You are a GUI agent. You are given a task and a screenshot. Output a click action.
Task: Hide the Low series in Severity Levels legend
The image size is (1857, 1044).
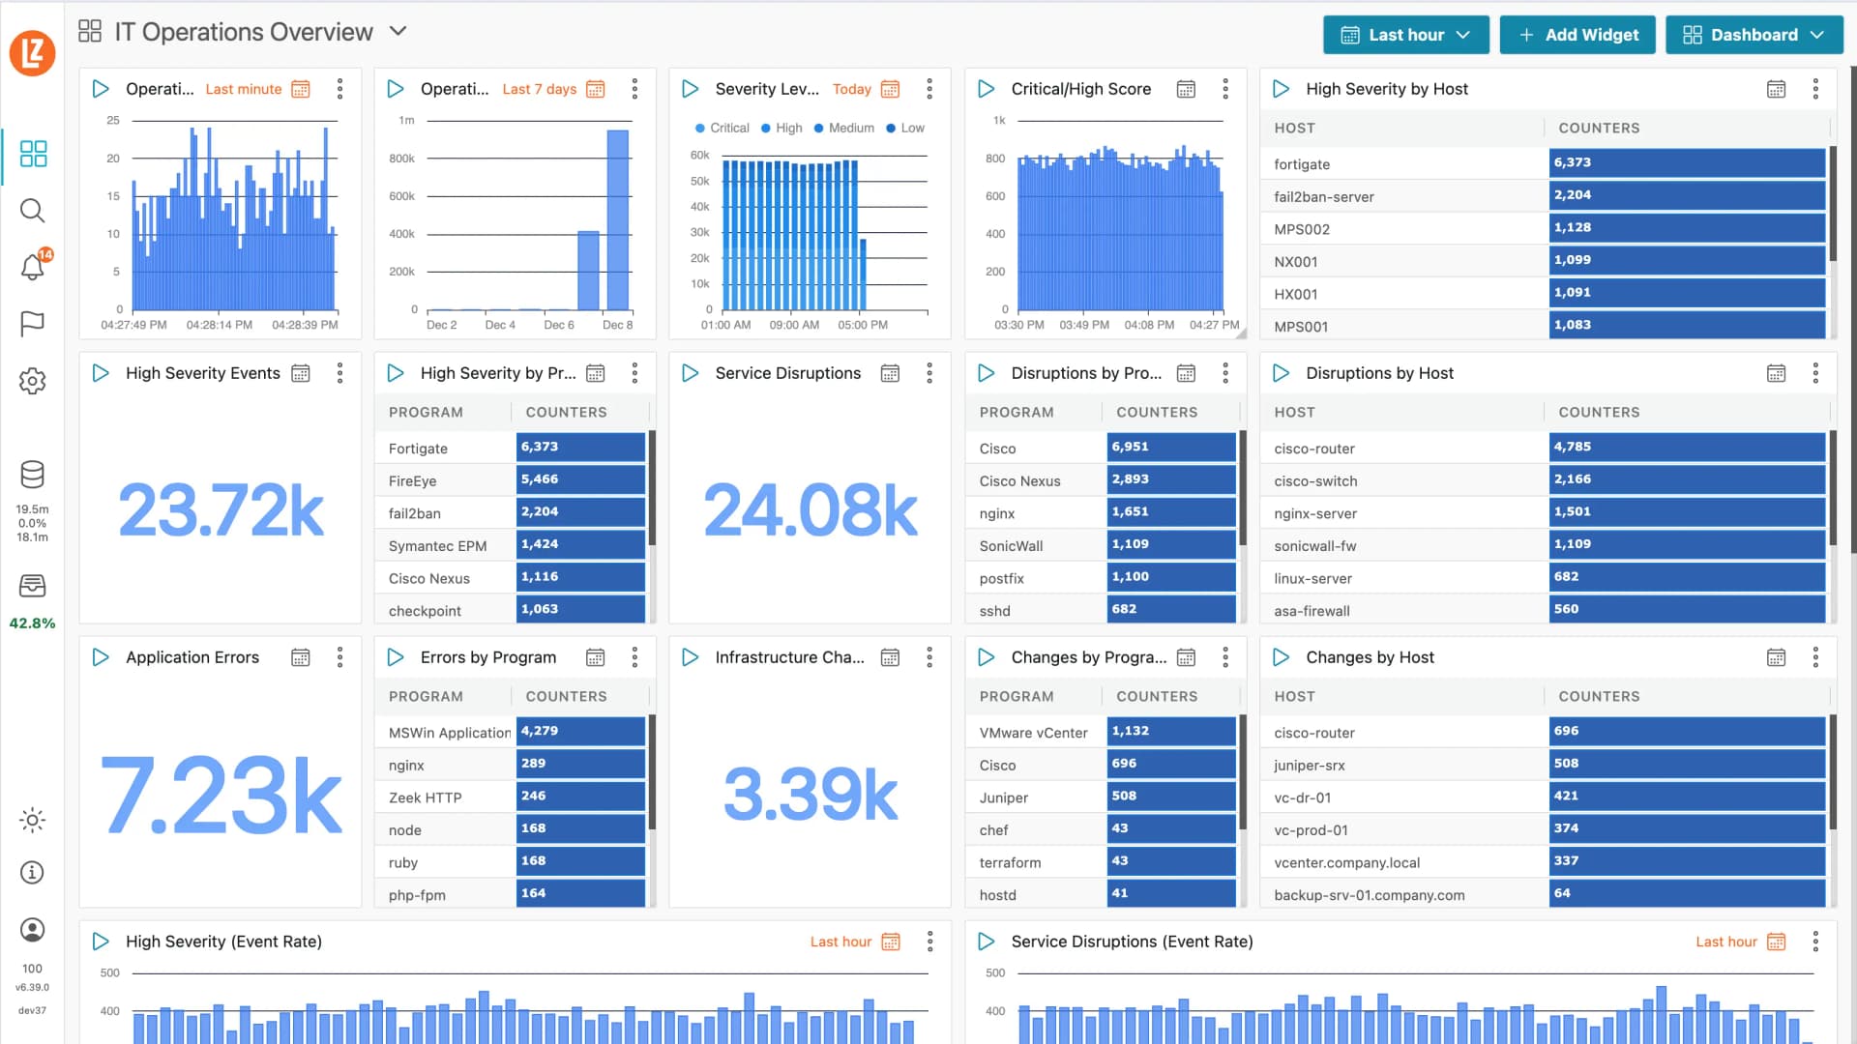pos(904,128)
